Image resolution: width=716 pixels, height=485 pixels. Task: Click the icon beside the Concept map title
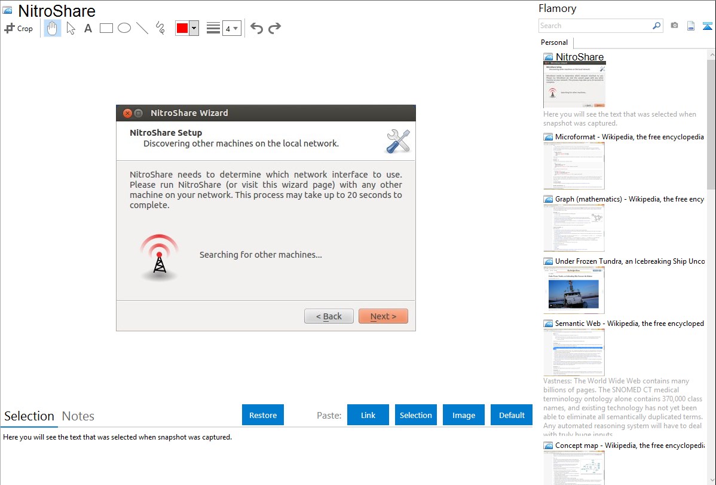click(x=548, y=446)
